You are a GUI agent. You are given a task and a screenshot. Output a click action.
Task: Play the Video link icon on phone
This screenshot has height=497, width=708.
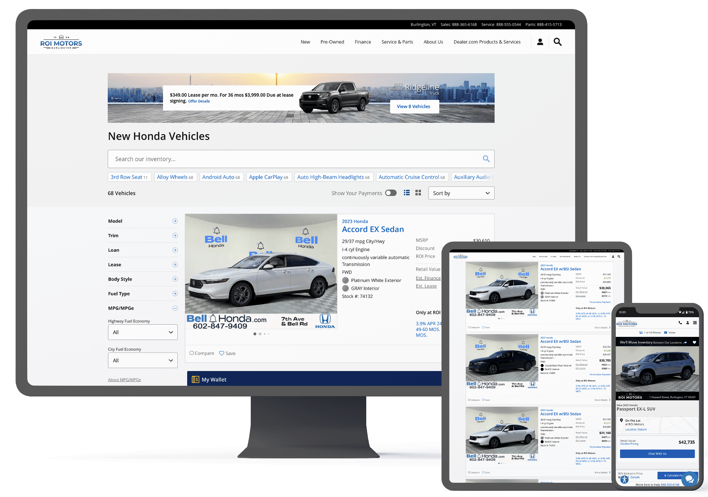coord(665,333)
